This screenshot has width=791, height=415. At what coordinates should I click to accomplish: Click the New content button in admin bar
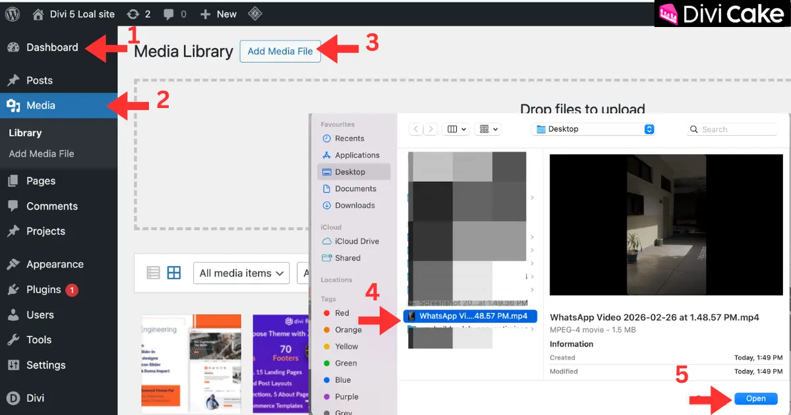pyautogui.click(x=218, y=14)
